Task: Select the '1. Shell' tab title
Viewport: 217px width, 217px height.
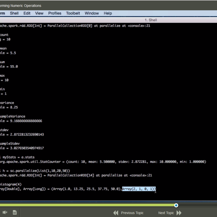Action: (x=151, y=20)
